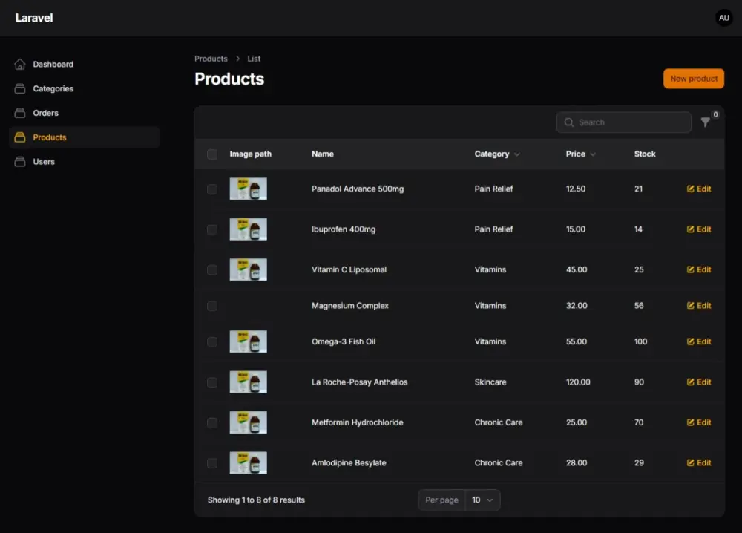Open the Vitamin C Liposomal product thumbnail
This screenshot has height=533, width=742.
point(248,269)
